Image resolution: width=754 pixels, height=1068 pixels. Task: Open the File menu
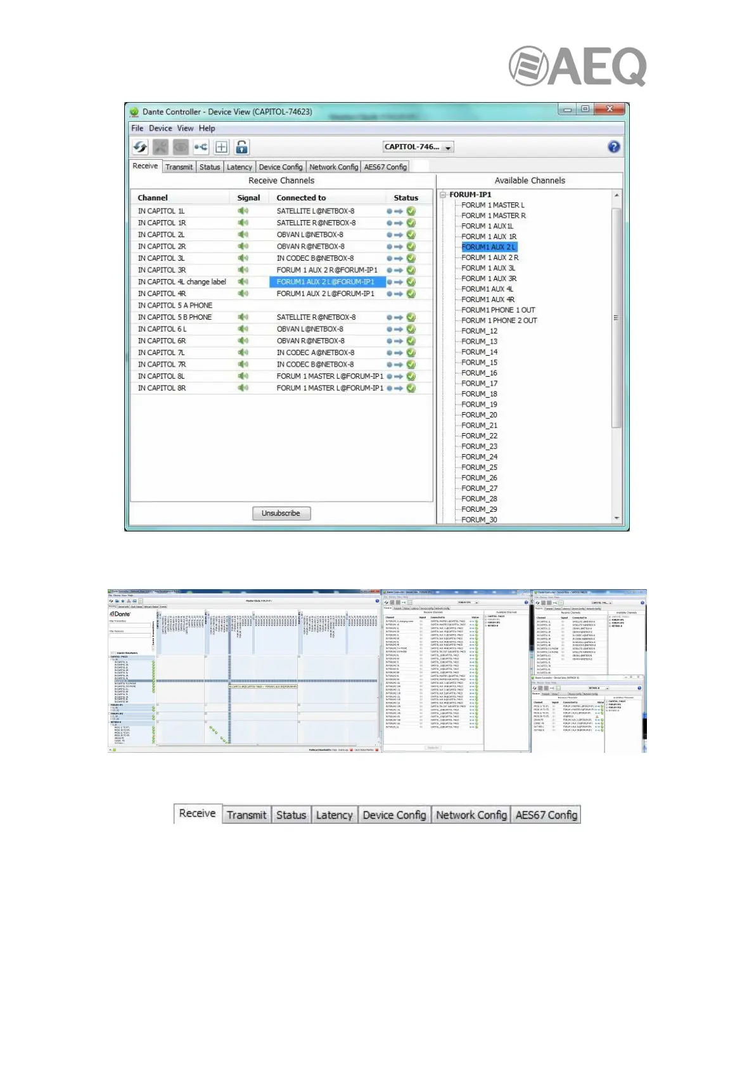(x=137, y=128)
